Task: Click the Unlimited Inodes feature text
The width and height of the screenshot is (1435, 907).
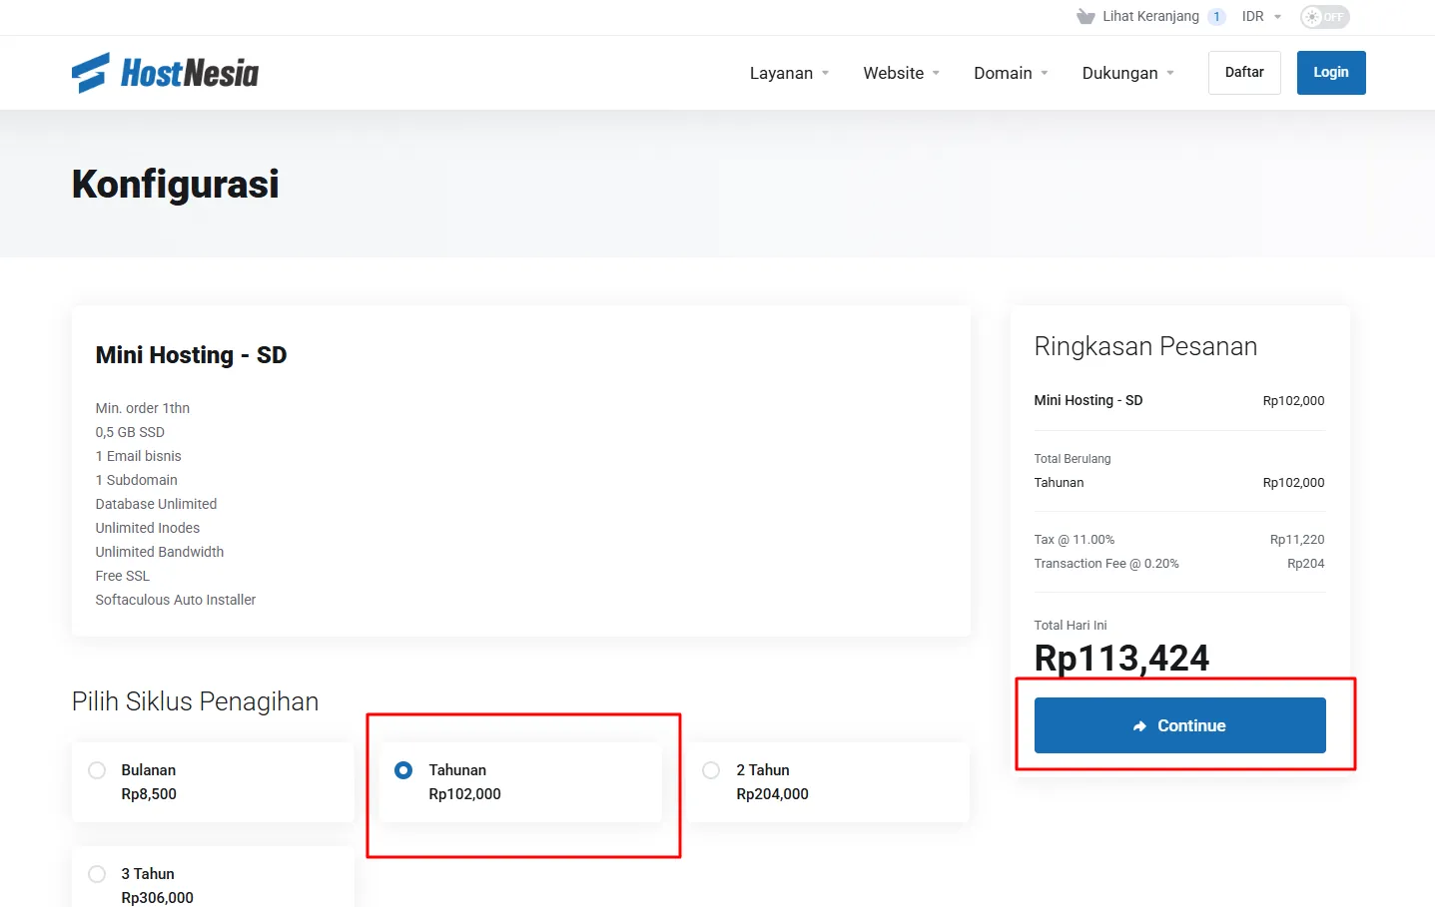Action: (x=148, y=528)
